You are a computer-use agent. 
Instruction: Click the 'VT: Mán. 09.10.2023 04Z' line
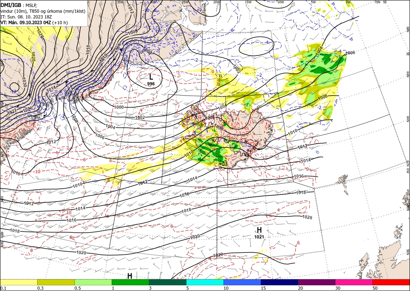coord(26,23)
